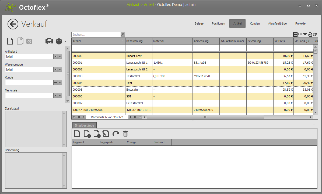The image size is (322, 194).
Task: Clear the Kunde field with X button
Action: tap(60, 83)
